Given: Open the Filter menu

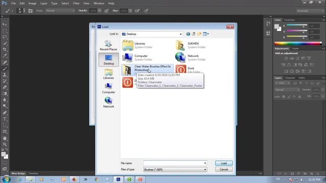Looking at the screenshot, I should [76, 4].
